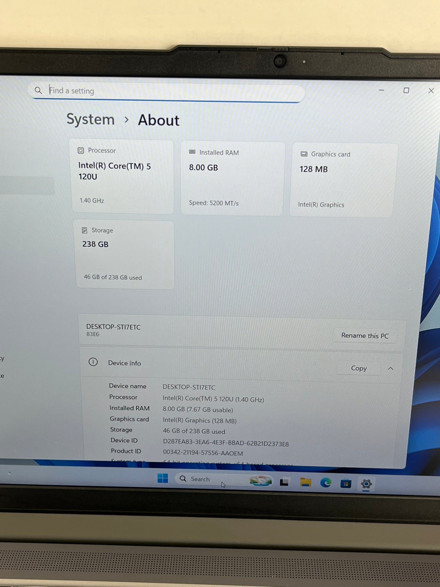Click model number 83E6 text
Image resolution: width=440 pixels, height=587 pixels.
click(x=93, y=334)
